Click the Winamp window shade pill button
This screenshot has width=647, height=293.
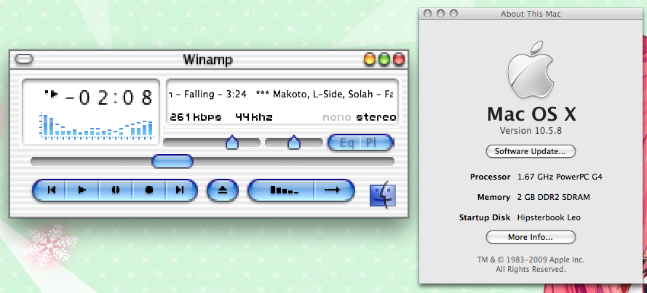pyautogui.click(x=24, y=60)
